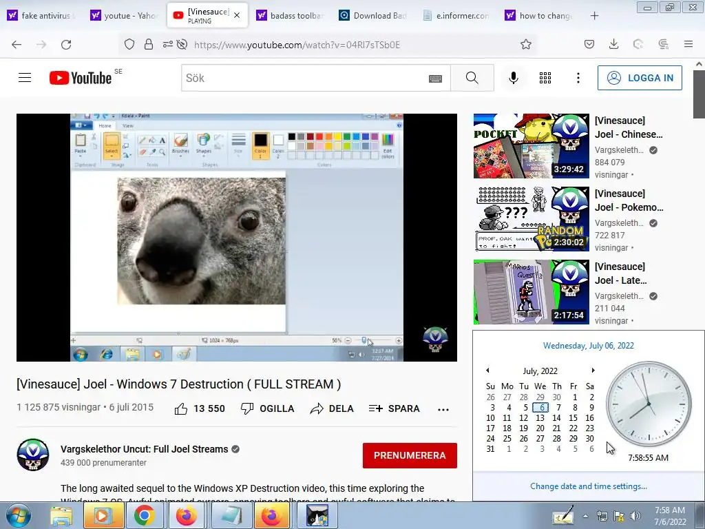705x529 pixels.
Task: Open volume speaker tray icon
Action: (635, 516)
